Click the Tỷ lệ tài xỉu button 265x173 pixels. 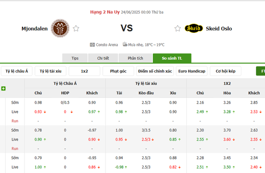pyautogui.click(x=51, y=71)
